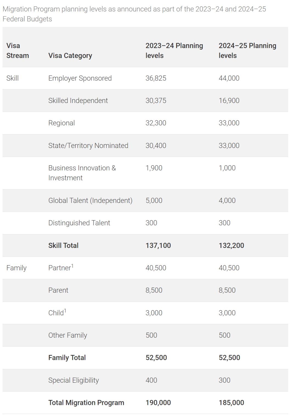
Task: Click the table caption about Migration Program
Action: pyautogui.click(x=134, y=14)
